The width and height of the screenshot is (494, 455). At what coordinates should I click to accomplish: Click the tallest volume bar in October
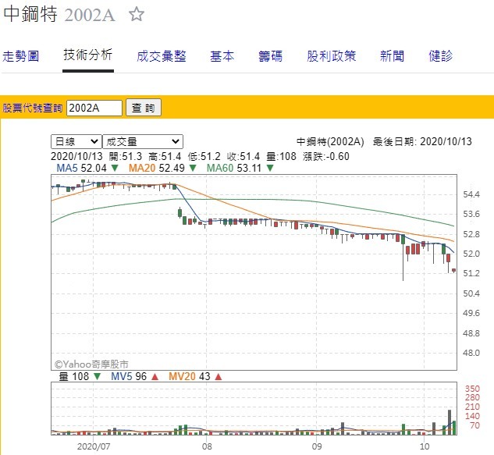point(450,422)
